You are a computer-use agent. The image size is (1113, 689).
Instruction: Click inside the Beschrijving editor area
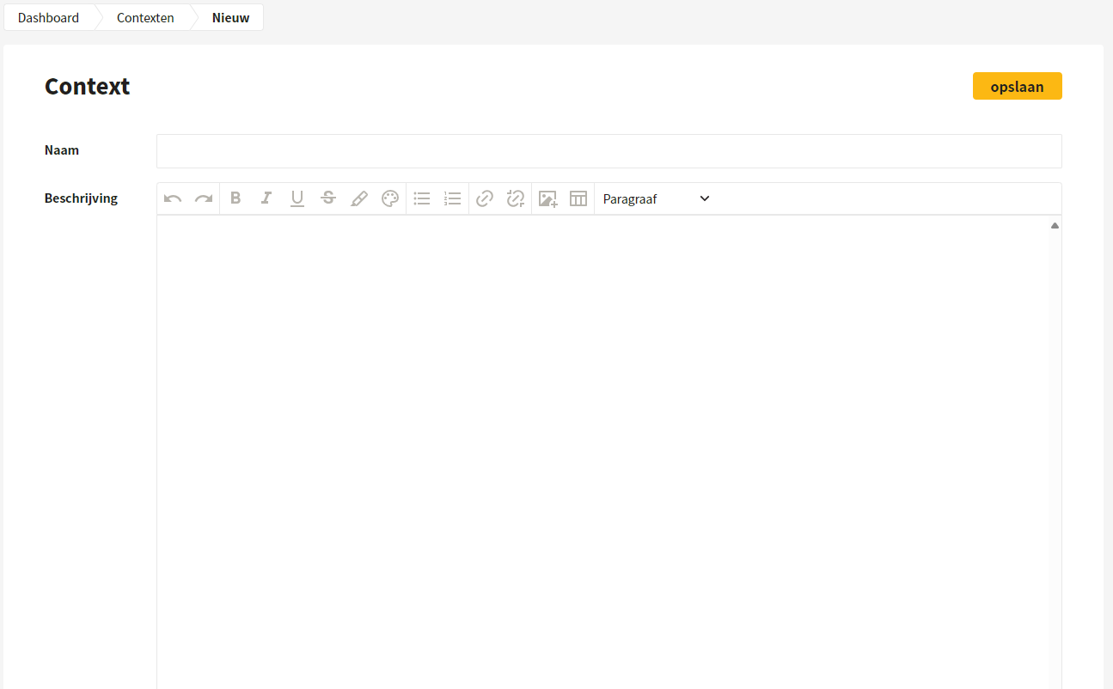(x=603, y=452)
